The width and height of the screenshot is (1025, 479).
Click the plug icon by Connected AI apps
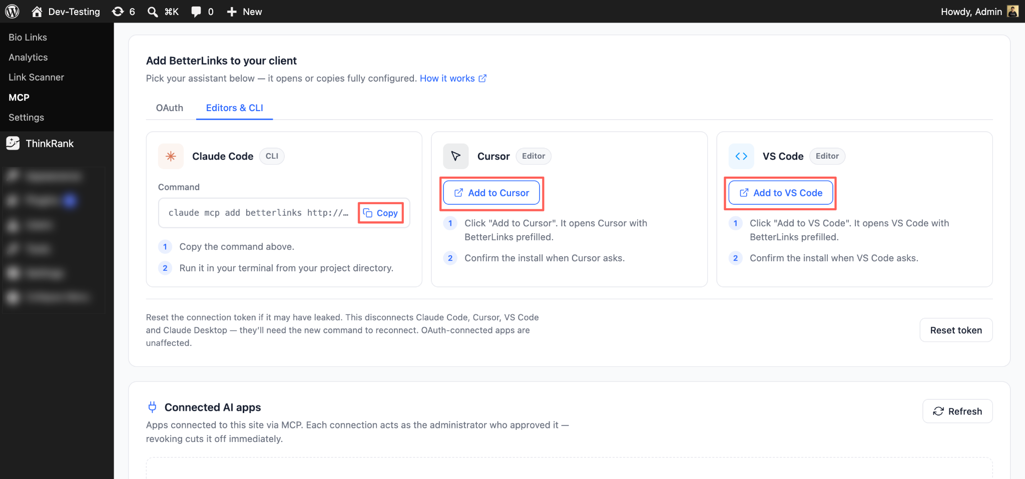pyautogui.click(x=152, y=407)
